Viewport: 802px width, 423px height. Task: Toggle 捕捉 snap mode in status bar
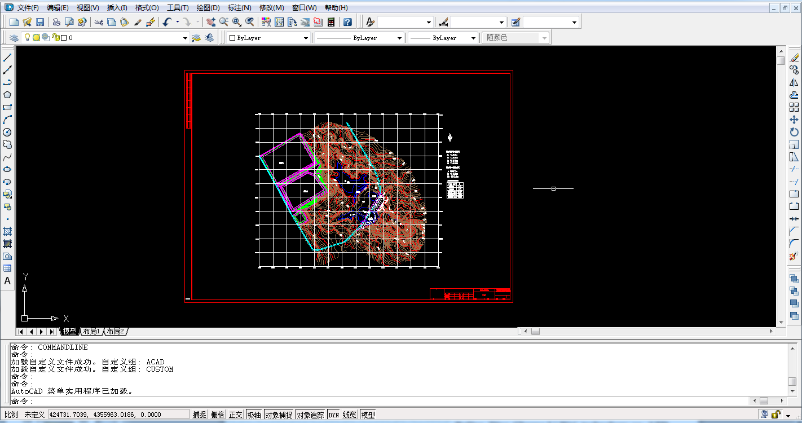click(200, 415)
